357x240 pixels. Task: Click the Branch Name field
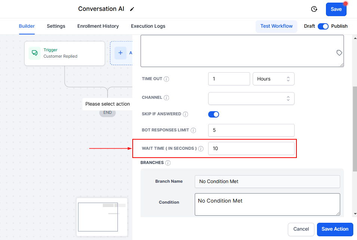coord(267,182)
